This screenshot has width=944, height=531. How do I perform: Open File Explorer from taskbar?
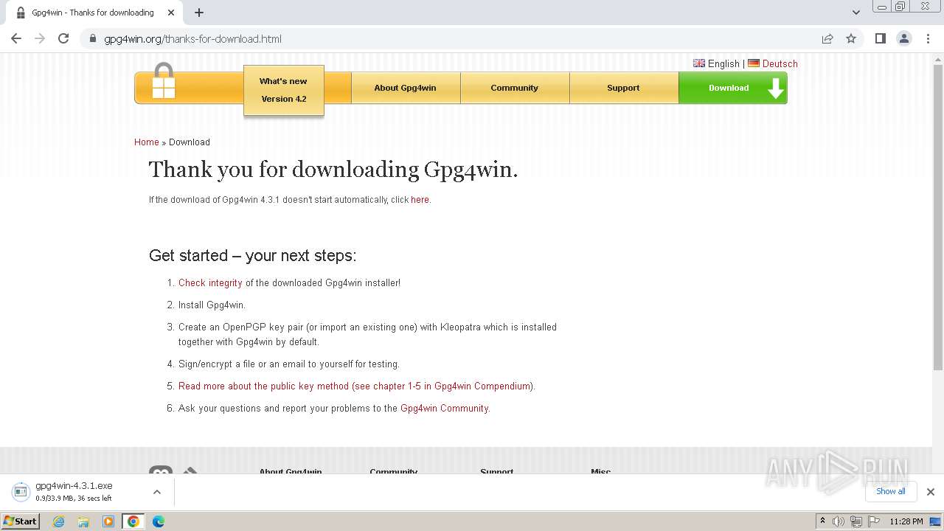83,521
